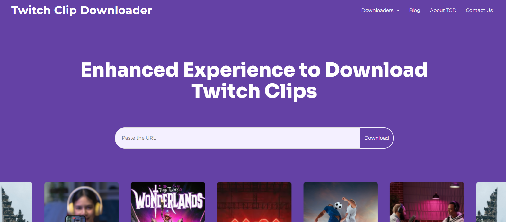
Task: Expand the chevron arrow beside Downloaders
Action: pyautogui.click(x=398, y=10)
